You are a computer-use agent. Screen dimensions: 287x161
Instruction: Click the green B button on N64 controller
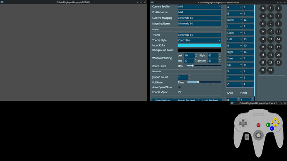coord(268,125)
